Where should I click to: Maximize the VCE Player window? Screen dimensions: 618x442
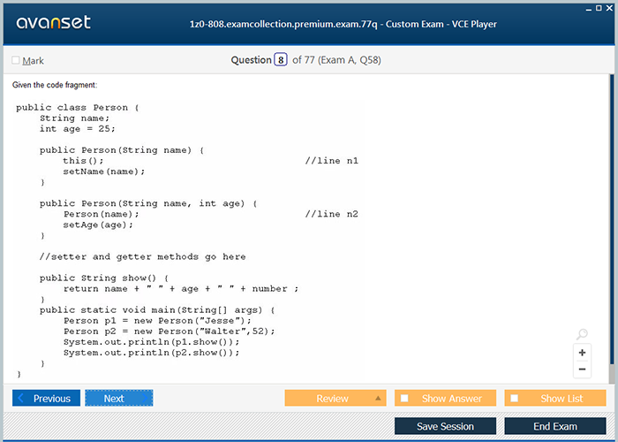(x=599, y=7)
